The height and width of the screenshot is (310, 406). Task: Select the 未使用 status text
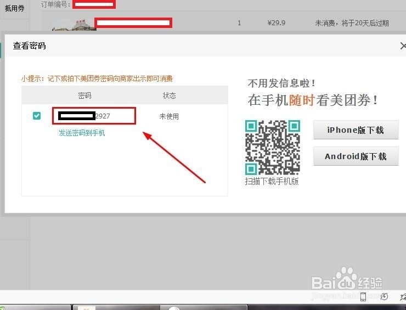(169, 116)
